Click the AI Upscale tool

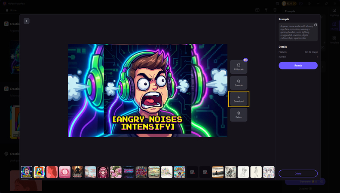click(x=239, y=66)
